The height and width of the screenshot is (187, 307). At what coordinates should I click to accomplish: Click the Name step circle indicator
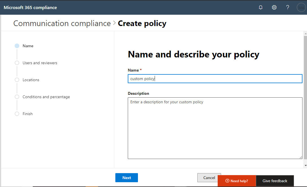point(17,46)
